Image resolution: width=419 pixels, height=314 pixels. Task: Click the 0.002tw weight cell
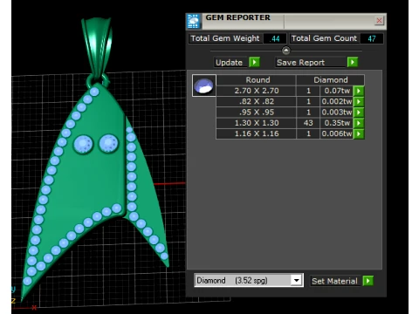click(x=337, y=101)
